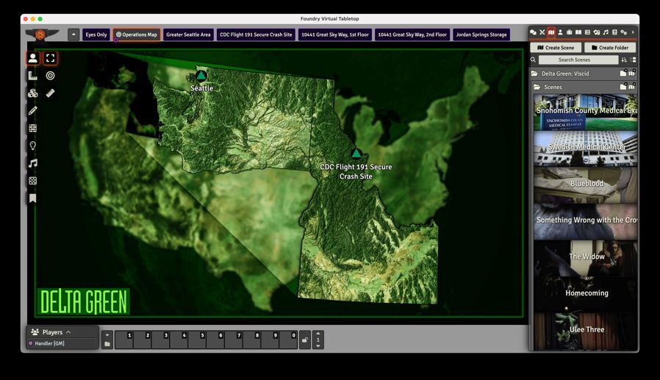
Task: Open the Homecoming scene entry
Action: pyautogui.click(x=585, y=294)
